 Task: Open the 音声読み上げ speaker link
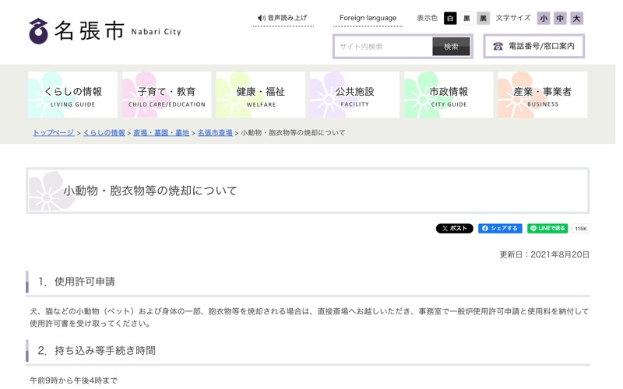click(283, 18)
